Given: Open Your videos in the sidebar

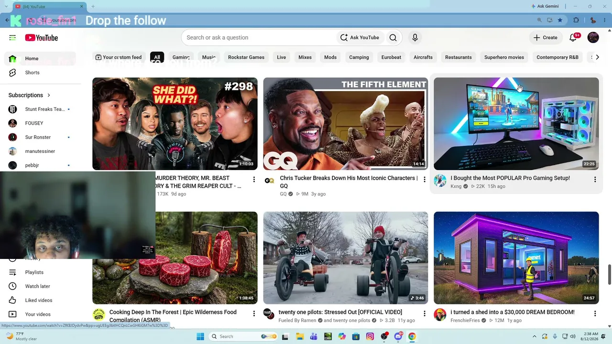Looking at the screenshot, I should click(x=40, y=314).
